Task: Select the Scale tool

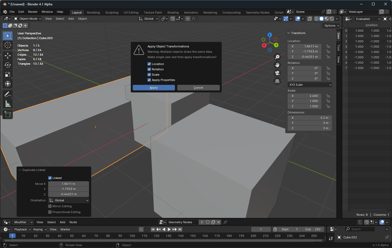Action: click(8, 74)
